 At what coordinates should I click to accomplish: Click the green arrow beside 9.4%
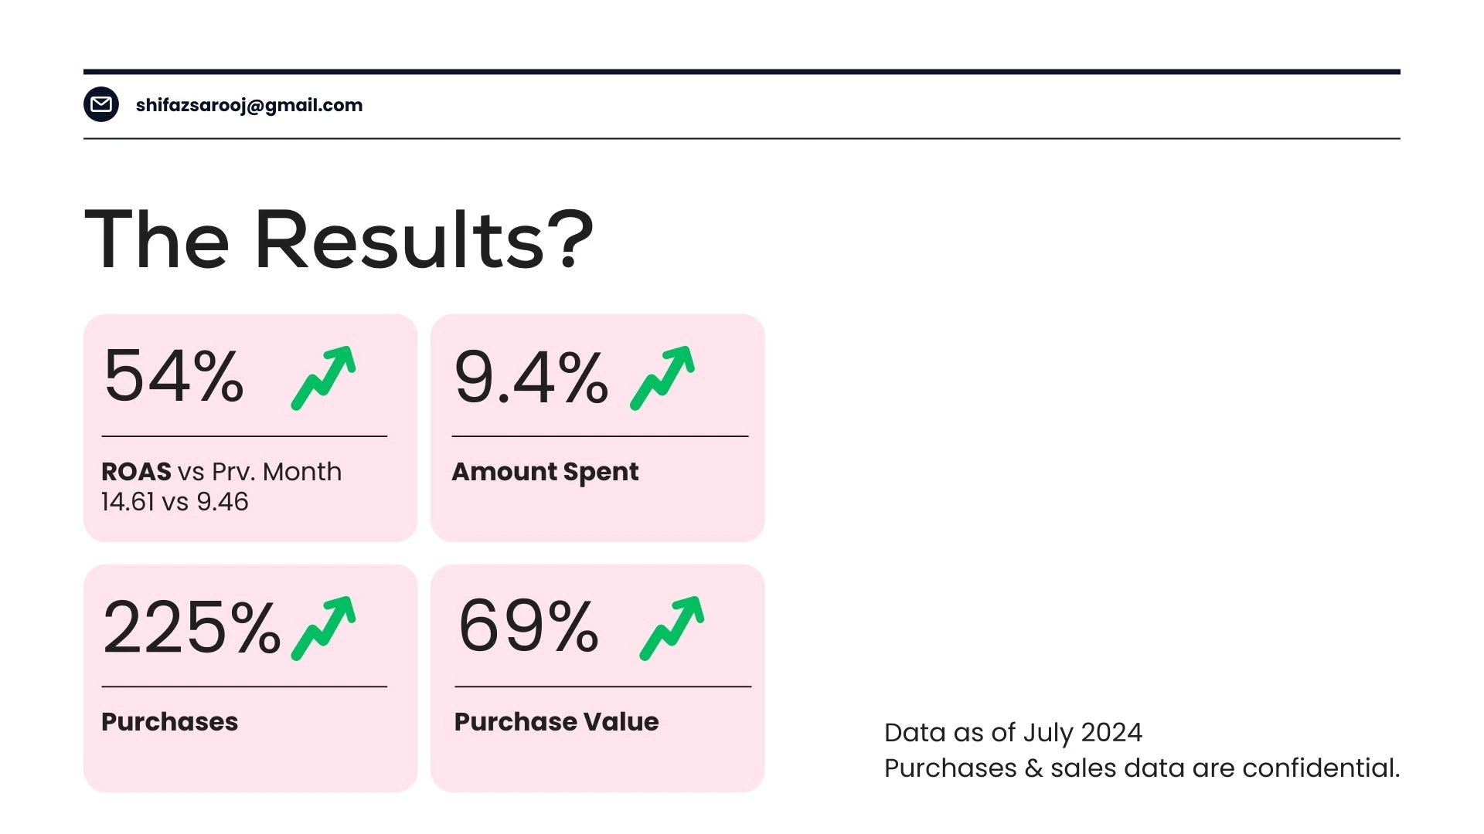click(662, 378)
